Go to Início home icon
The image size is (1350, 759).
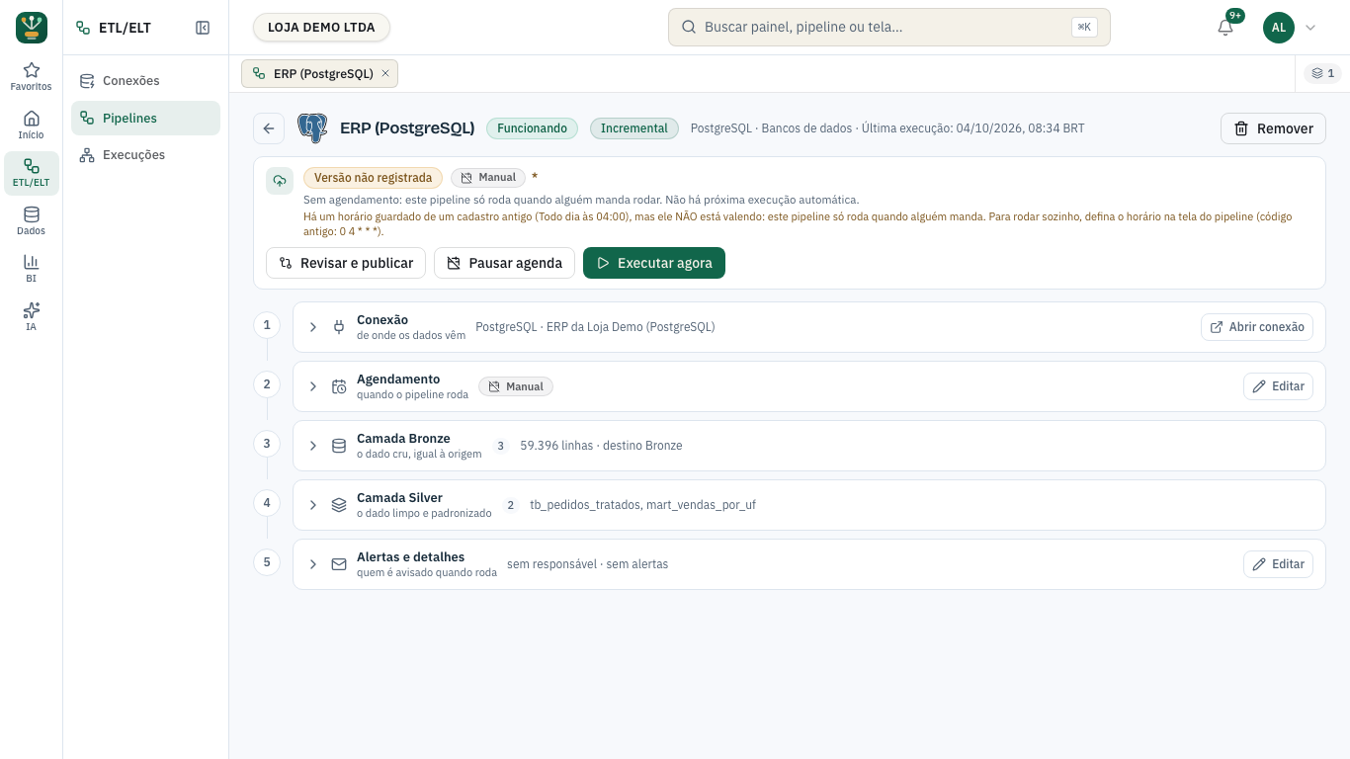32,125
